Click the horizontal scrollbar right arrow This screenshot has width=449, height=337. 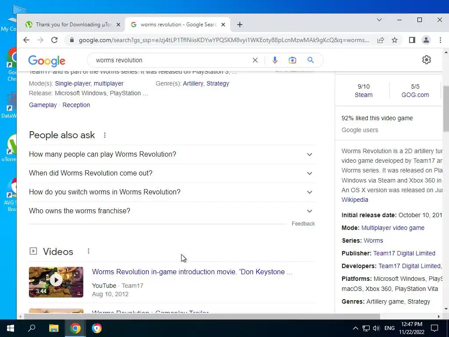point(439,316)
